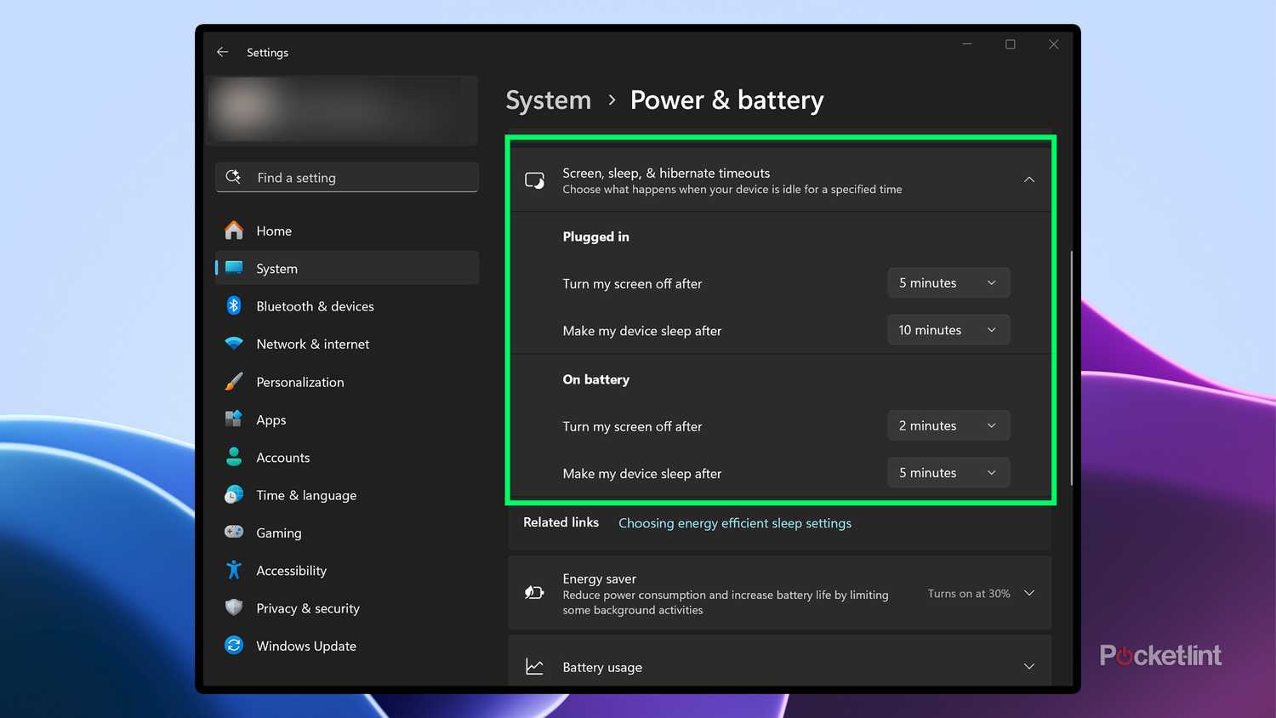
Task: Click the System breadcrumb in the header
Action: pos(548,100)
